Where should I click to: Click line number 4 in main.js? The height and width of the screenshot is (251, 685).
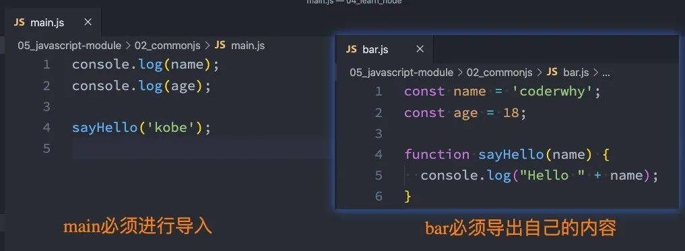coord(46,128)
